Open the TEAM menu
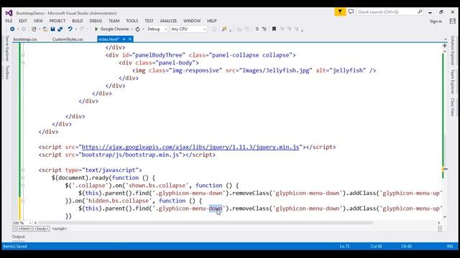 (x=114, y=21)
